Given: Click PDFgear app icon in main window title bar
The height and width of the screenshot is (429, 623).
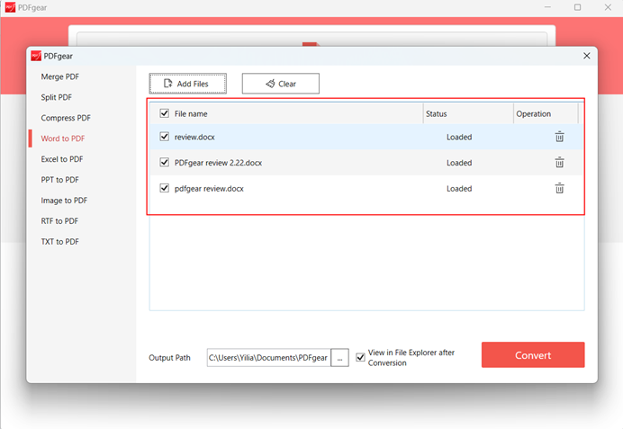Looking at the screenshot, I should [10, 7].
